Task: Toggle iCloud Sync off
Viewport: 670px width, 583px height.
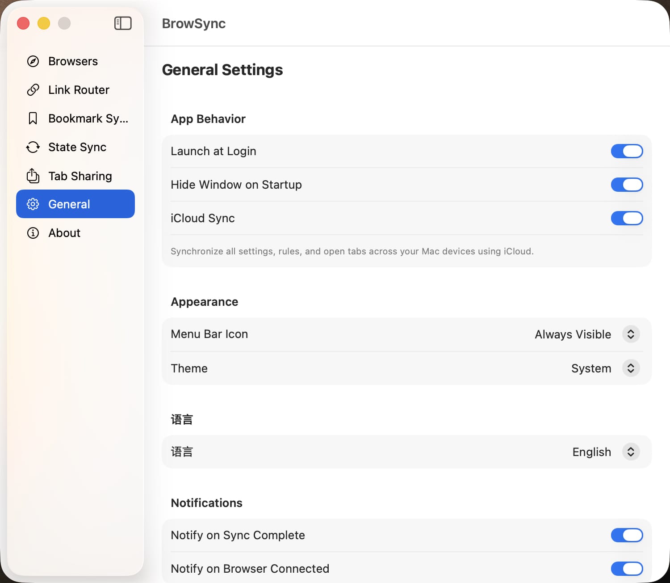Action: click(x=627, y=218)
